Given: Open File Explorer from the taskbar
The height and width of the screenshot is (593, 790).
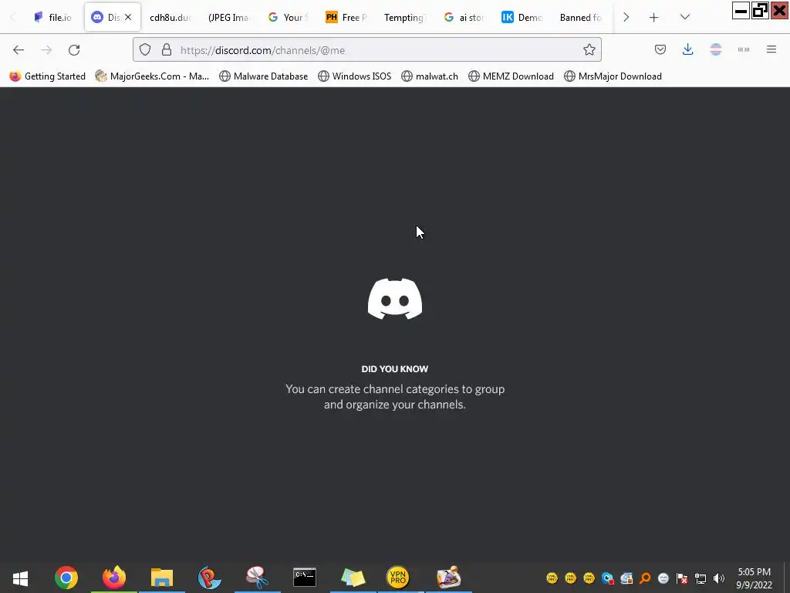Looking at the screenshot, I should [x=162, y=578].
